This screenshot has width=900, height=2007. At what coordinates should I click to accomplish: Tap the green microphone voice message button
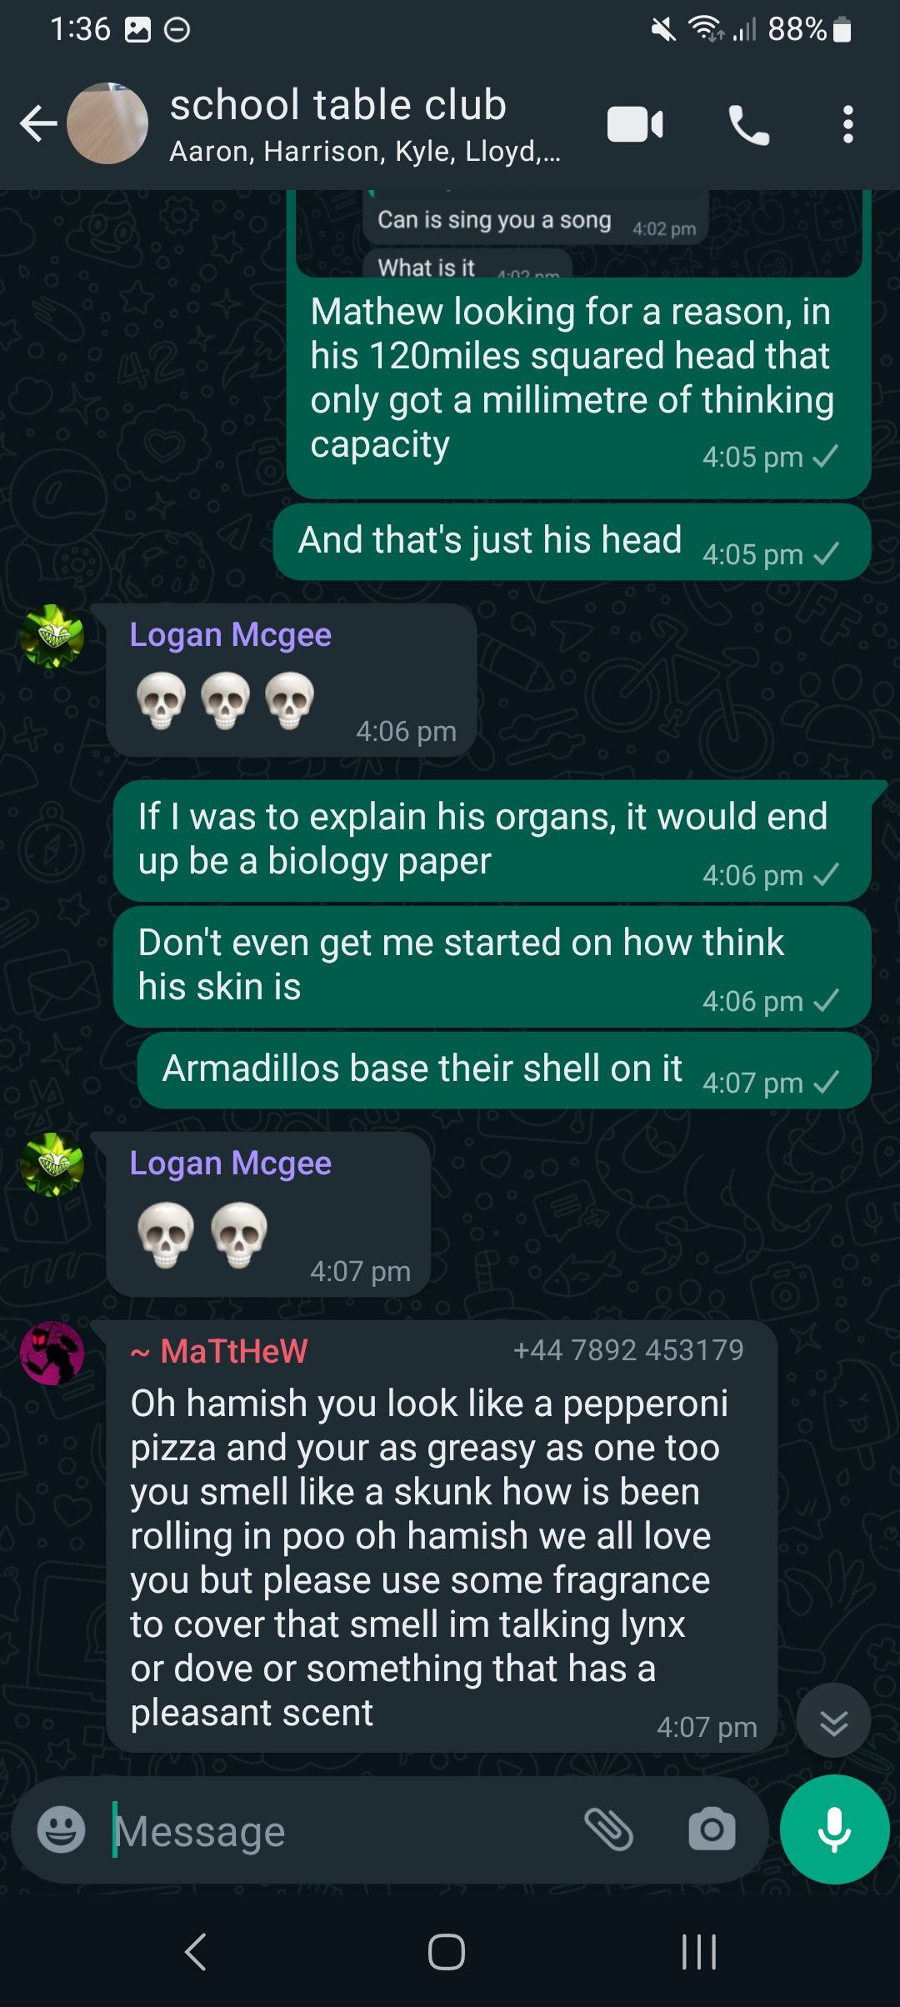tap(834, 1829)
